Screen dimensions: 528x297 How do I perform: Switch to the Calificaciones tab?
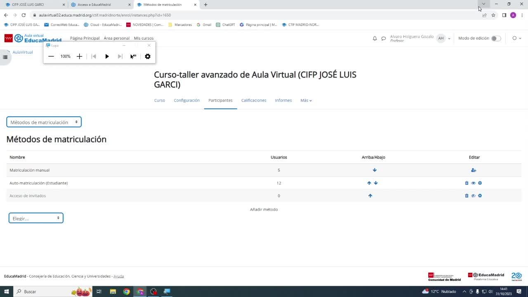[x=254, y=100]
